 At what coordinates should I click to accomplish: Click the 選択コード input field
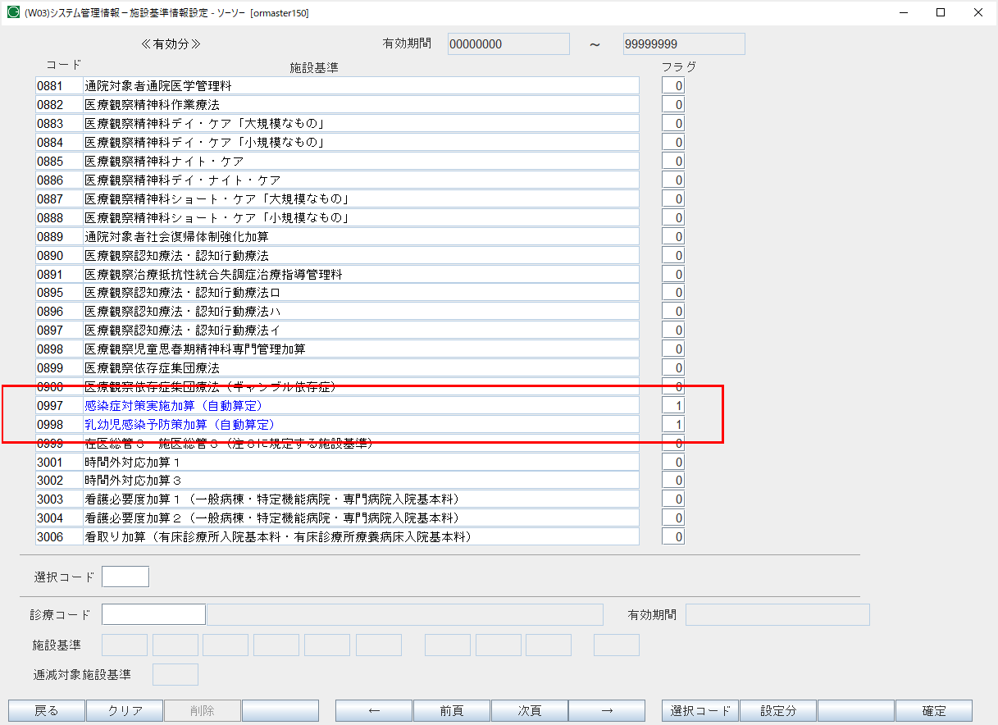point(125,577)
